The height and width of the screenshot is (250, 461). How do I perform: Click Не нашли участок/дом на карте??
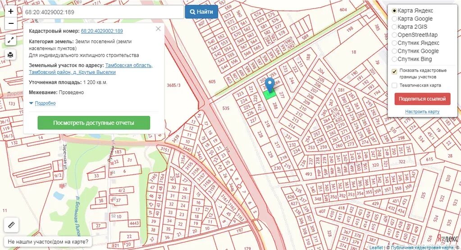pos(48,242)
